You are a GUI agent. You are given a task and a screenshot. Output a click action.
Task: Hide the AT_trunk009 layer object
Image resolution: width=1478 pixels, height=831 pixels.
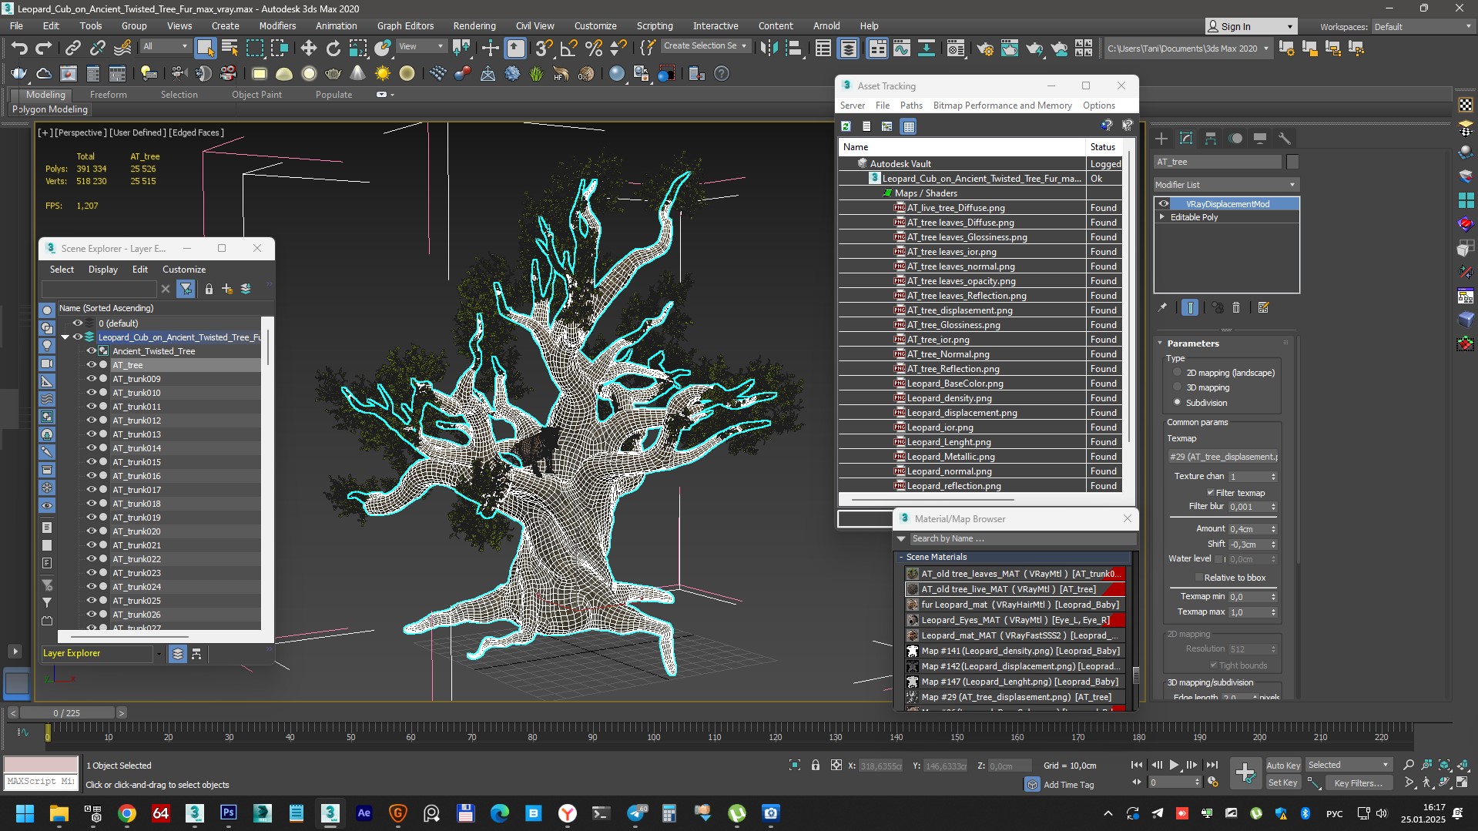coord(92,379)
